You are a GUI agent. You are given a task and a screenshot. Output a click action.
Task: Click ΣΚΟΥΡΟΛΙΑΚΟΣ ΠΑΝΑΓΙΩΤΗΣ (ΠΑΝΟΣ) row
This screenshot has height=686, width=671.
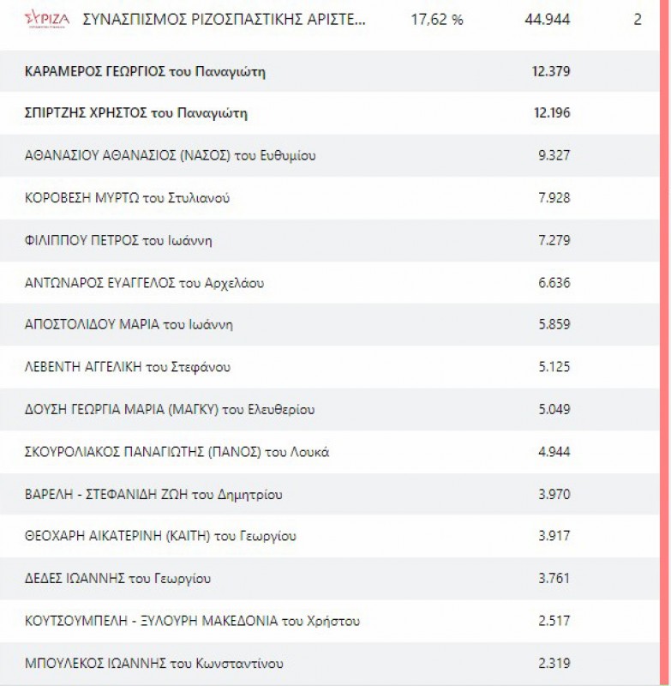(x=177, y=452)
